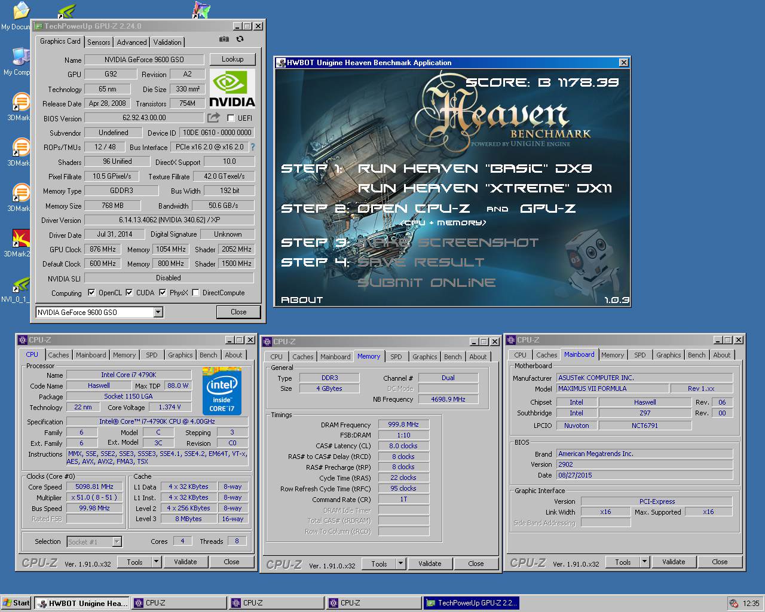This screenshot has width=765, height=612.
Task: Click the CPU-Z Memory window title icon
Action: tap(267, 342)
